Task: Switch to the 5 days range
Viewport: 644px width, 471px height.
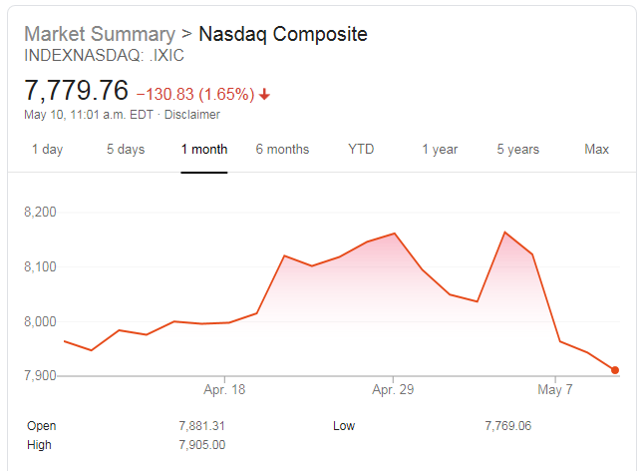Action: pyautogui.click(x=126, y=150)
